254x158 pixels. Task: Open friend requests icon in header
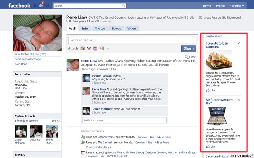pyautogui.click(x=35, y=6)
